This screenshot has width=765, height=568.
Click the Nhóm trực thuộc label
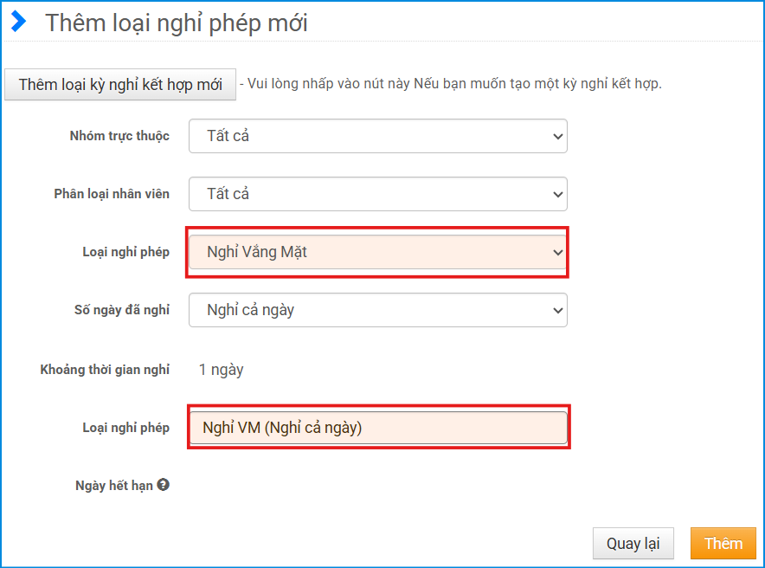(x=119, y=136)
